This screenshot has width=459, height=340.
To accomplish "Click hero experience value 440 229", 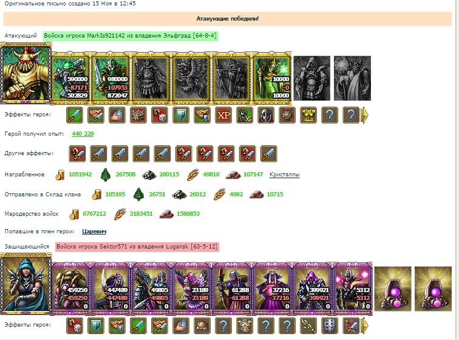I will tap(83, 134).
